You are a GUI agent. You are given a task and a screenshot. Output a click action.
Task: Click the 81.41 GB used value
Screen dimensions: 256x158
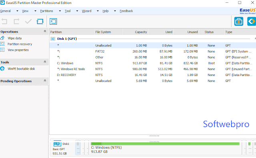tap(166, 63)
